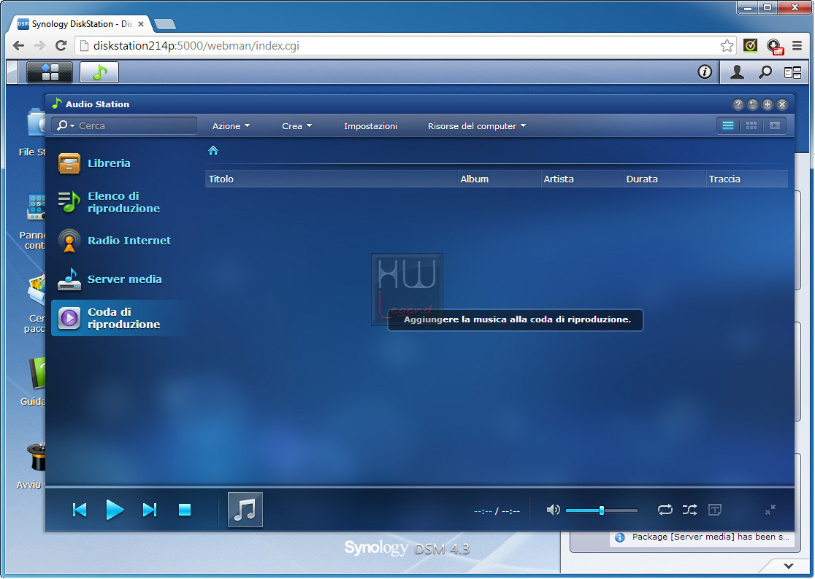Mute the volume speaker icon
This screenshot has height=579, width=815.
pyautogui.click(x=553, y=510)
